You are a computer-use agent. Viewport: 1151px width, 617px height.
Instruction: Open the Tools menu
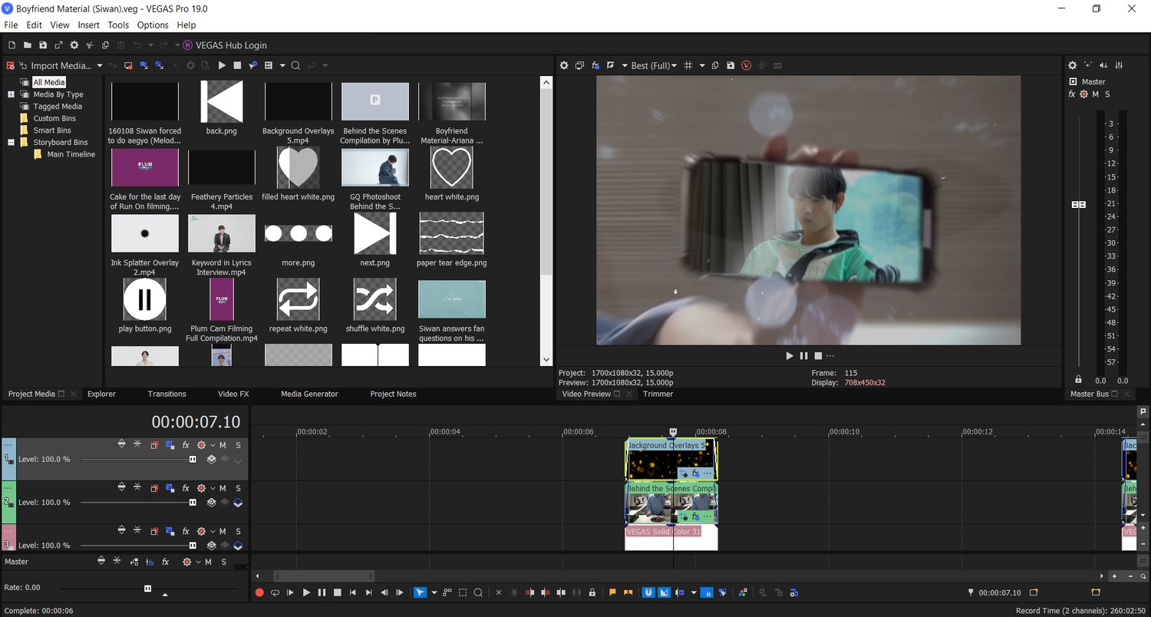click(x=118, y=25)
